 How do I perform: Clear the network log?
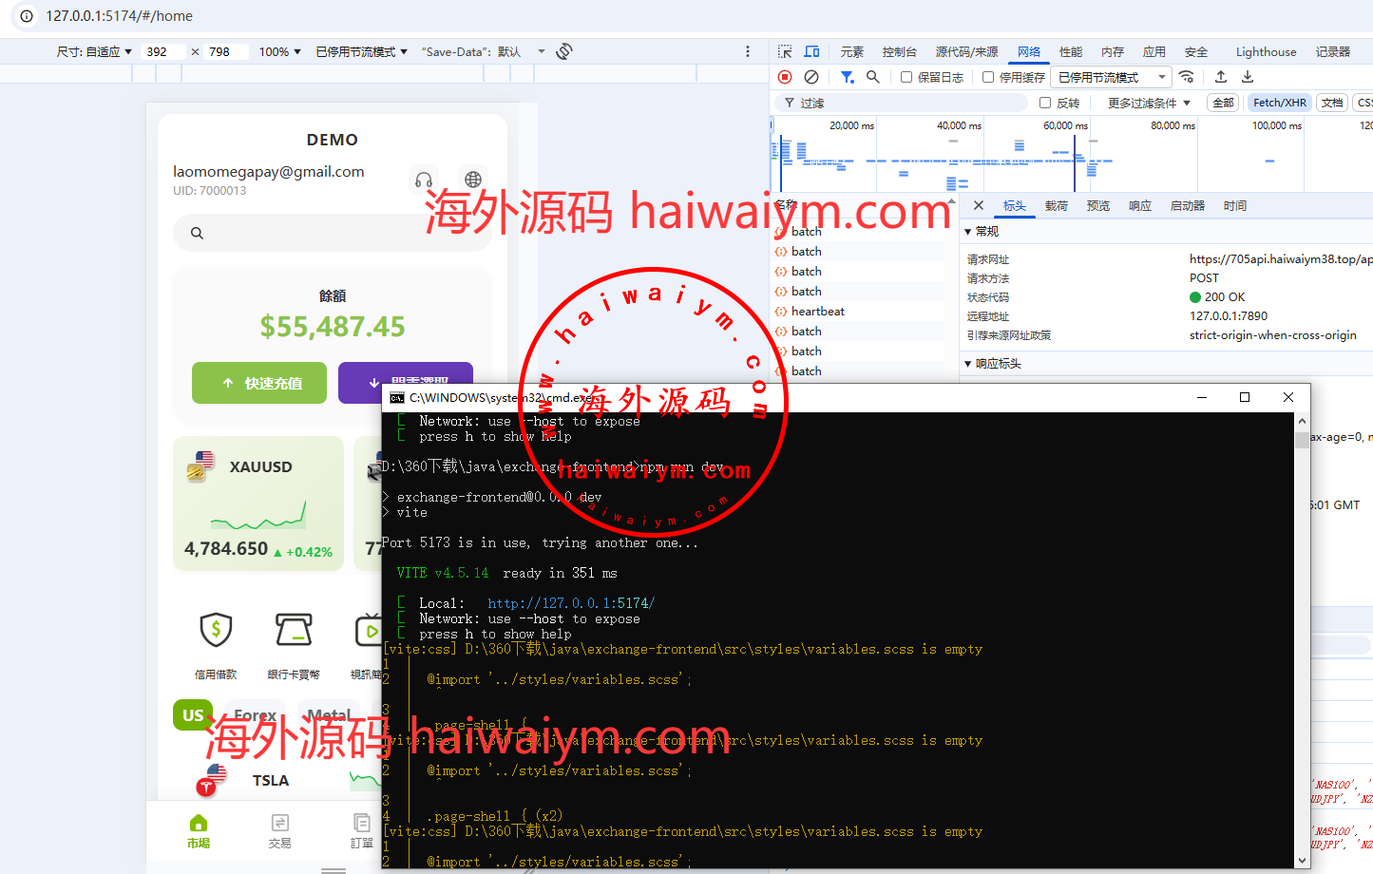[811, 77]
